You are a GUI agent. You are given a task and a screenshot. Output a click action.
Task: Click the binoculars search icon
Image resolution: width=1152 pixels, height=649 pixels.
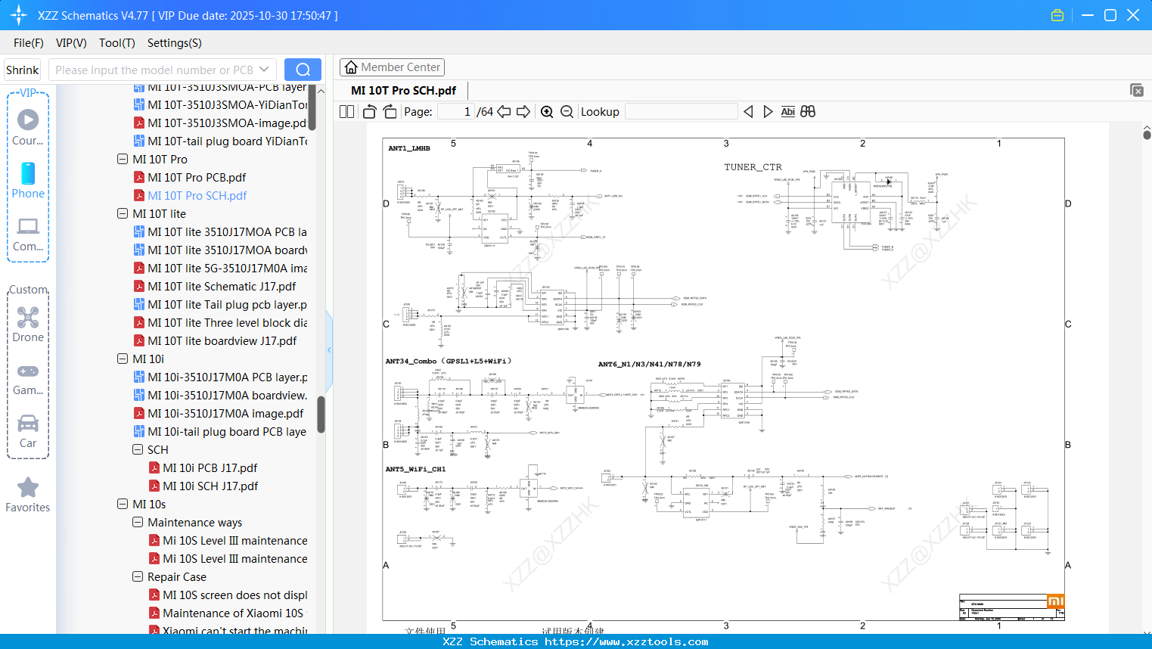pos(808,112)
